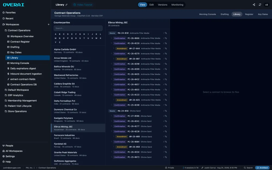Click the Private lock indicator
Image resolution: width=272 pixels, height=170 pixels.
coord(169,168)
